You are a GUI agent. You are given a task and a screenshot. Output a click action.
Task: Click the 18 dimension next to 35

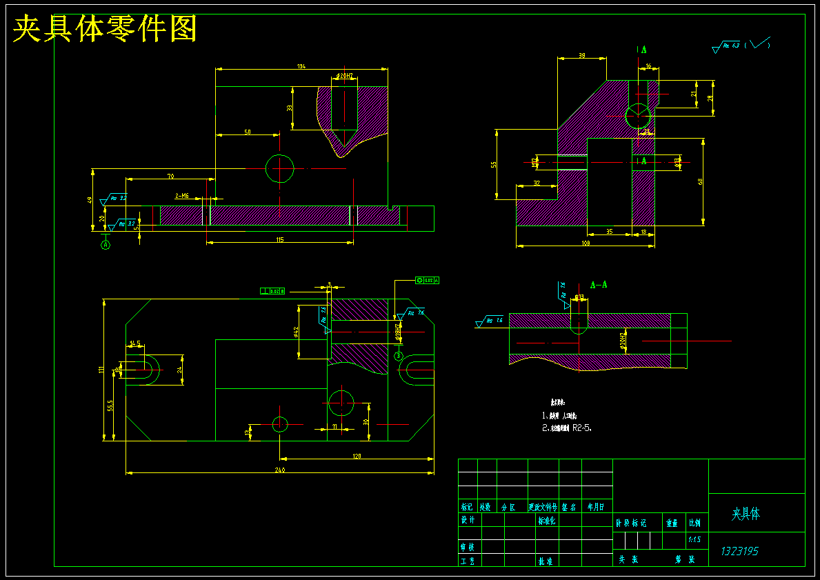pyautogui.click(x=643, y=231)
